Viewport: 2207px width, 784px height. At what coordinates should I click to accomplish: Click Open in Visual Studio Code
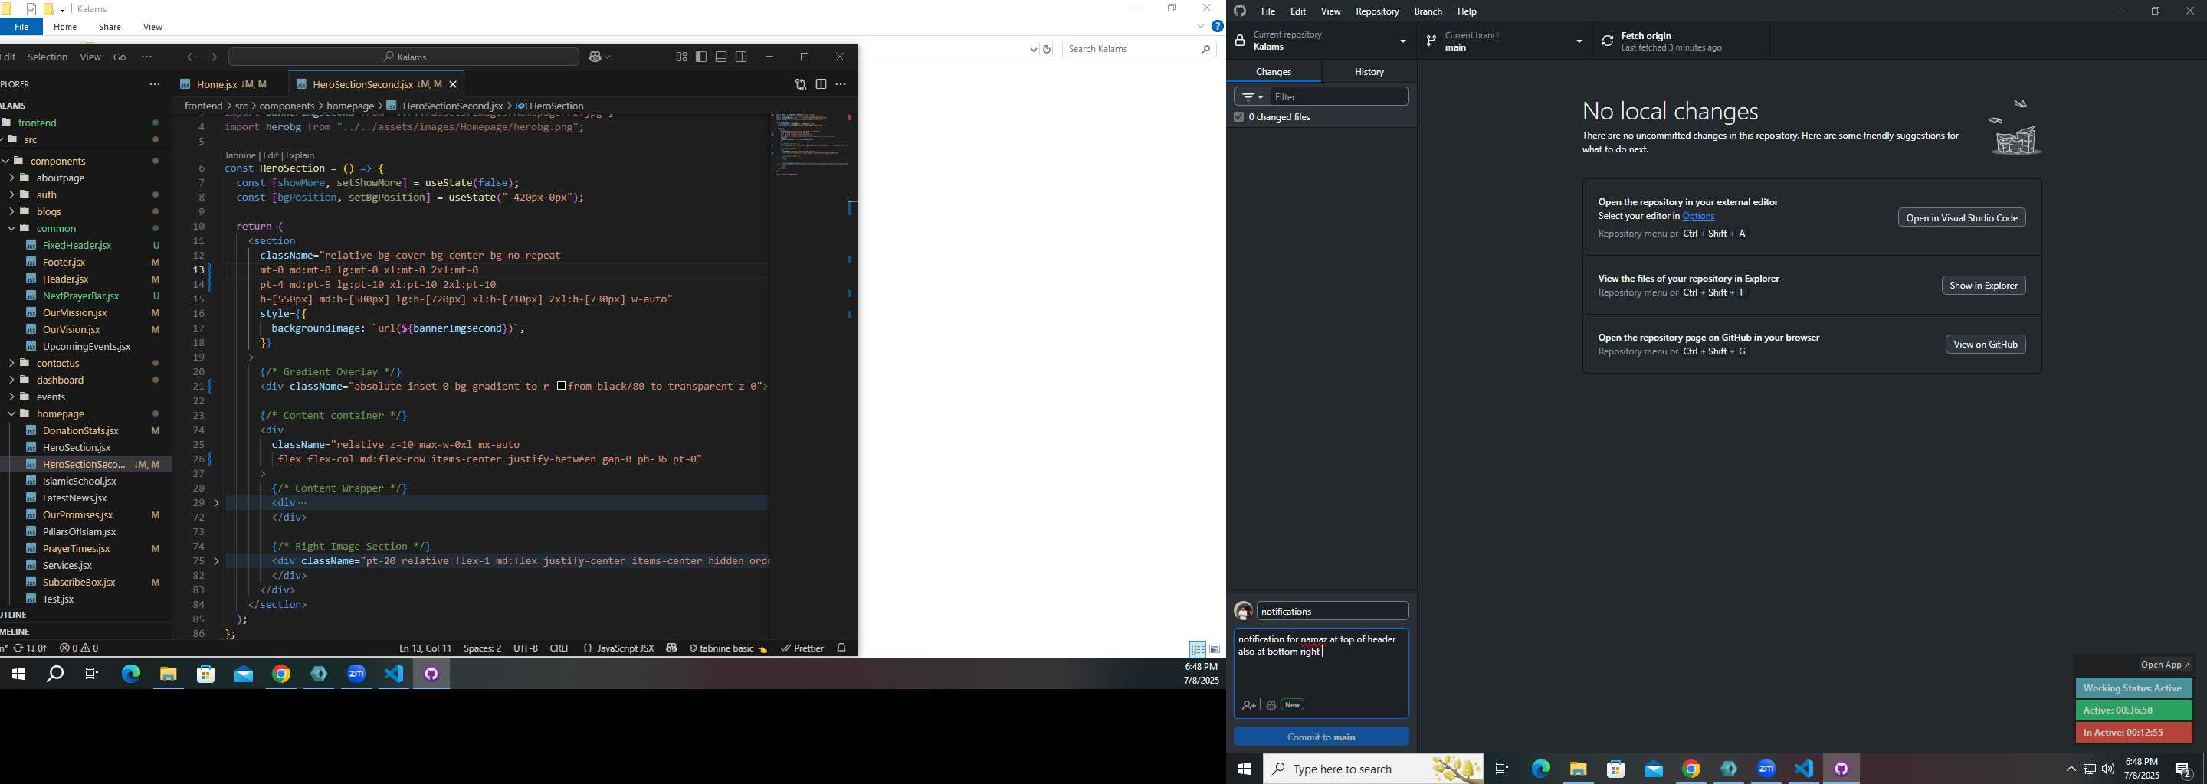(x=1961, y=217)
